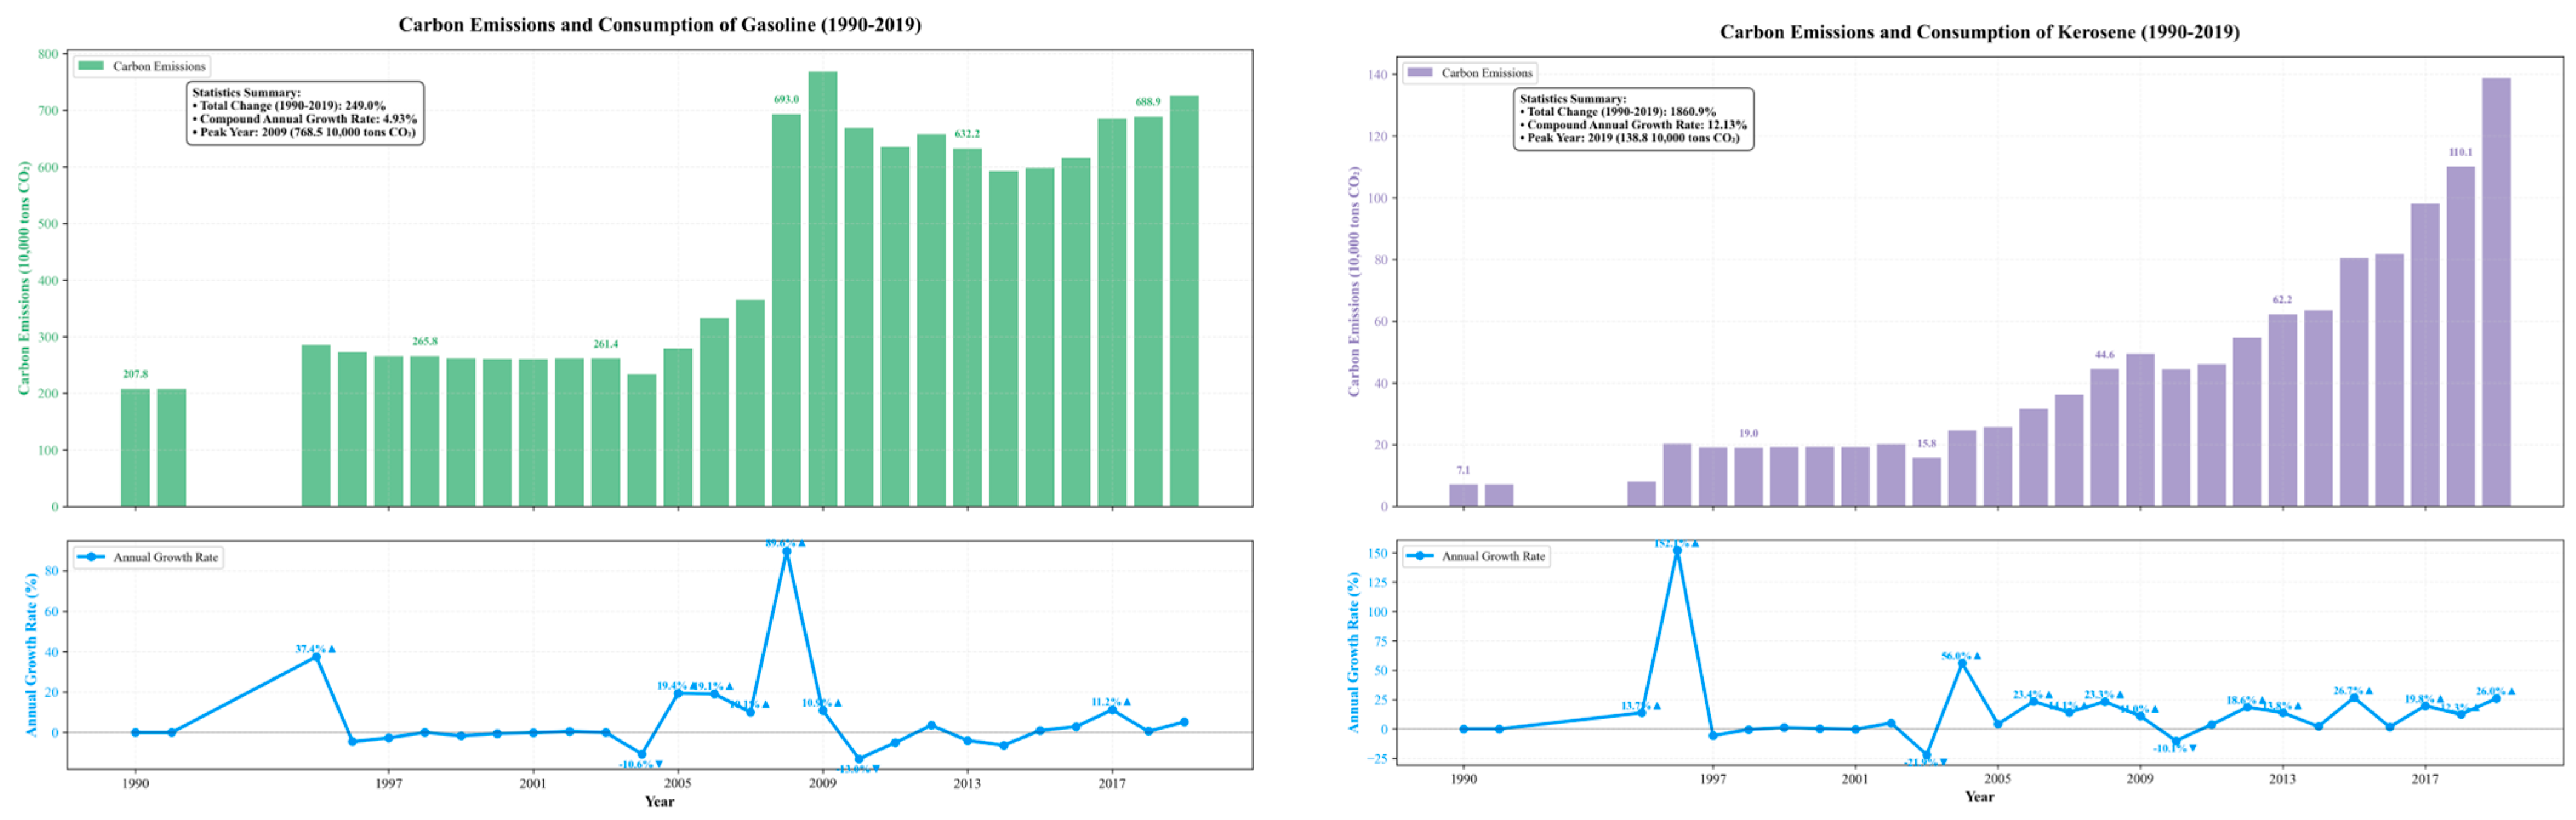Screen dimensions: 2576x820
Task: Click Annual Growth Rate legend marker in Gasoline chart
Action: (x=91, y=557)
